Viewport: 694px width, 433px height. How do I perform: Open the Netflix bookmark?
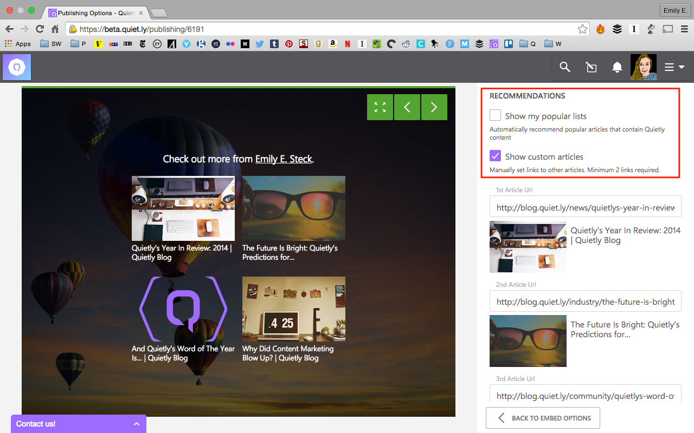[348, 44]
